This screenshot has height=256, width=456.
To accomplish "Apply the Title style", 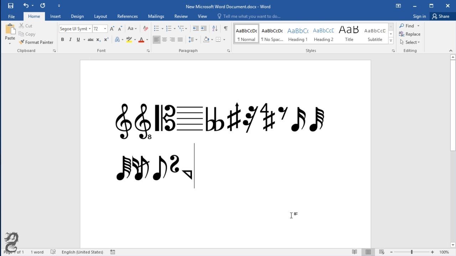I will [349, 34].
